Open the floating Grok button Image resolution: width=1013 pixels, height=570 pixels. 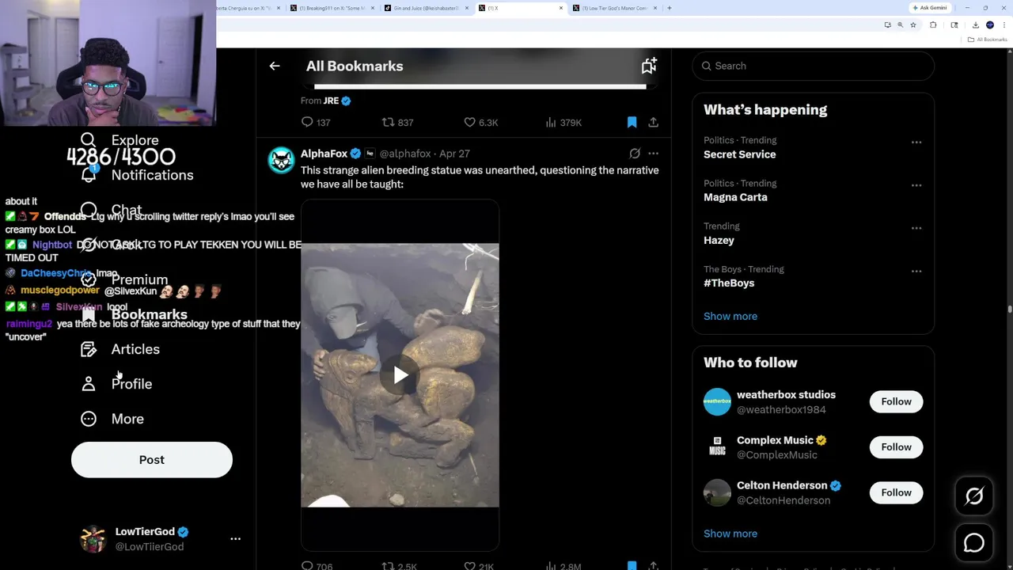974,496
